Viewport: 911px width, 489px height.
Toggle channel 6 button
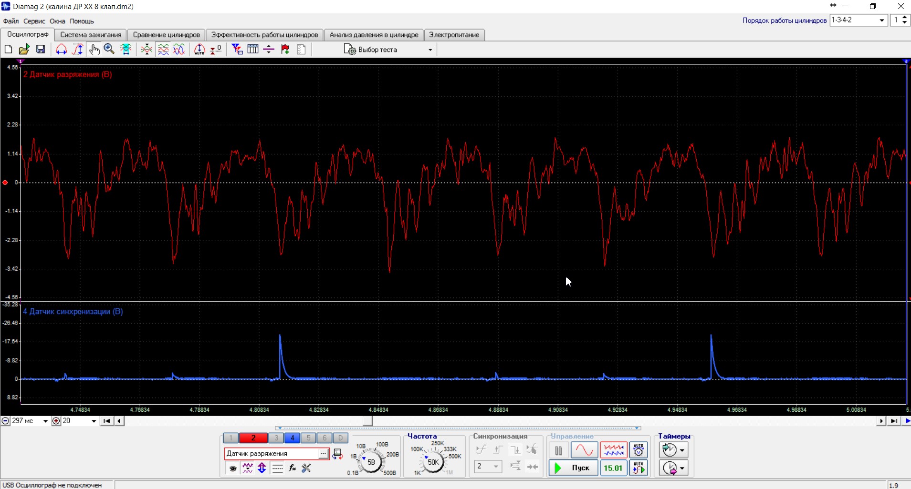pos(325,438)
